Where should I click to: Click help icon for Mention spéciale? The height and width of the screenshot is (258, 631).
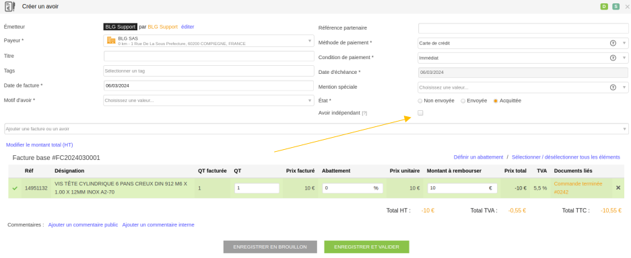[x=613, y=87]
